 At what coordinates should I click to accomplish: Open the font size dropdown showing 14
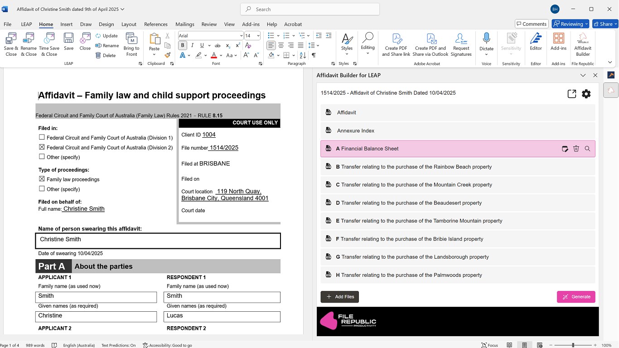pos(258,36)
